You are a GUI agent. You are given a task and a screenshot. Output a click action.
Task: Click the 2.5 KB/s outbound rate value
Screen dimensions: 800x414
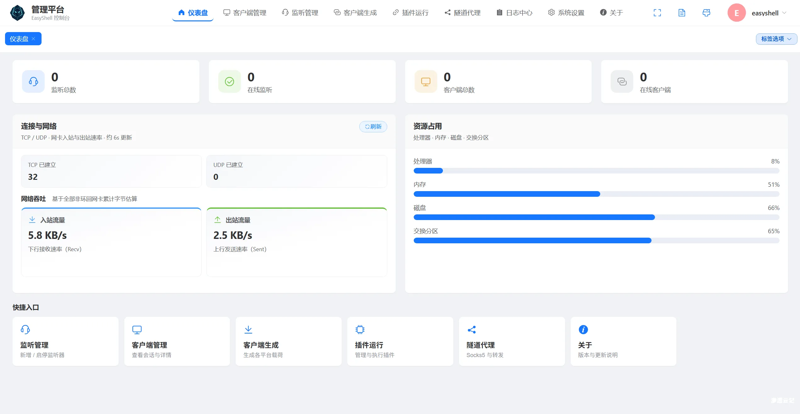click(x=233, y=235)
